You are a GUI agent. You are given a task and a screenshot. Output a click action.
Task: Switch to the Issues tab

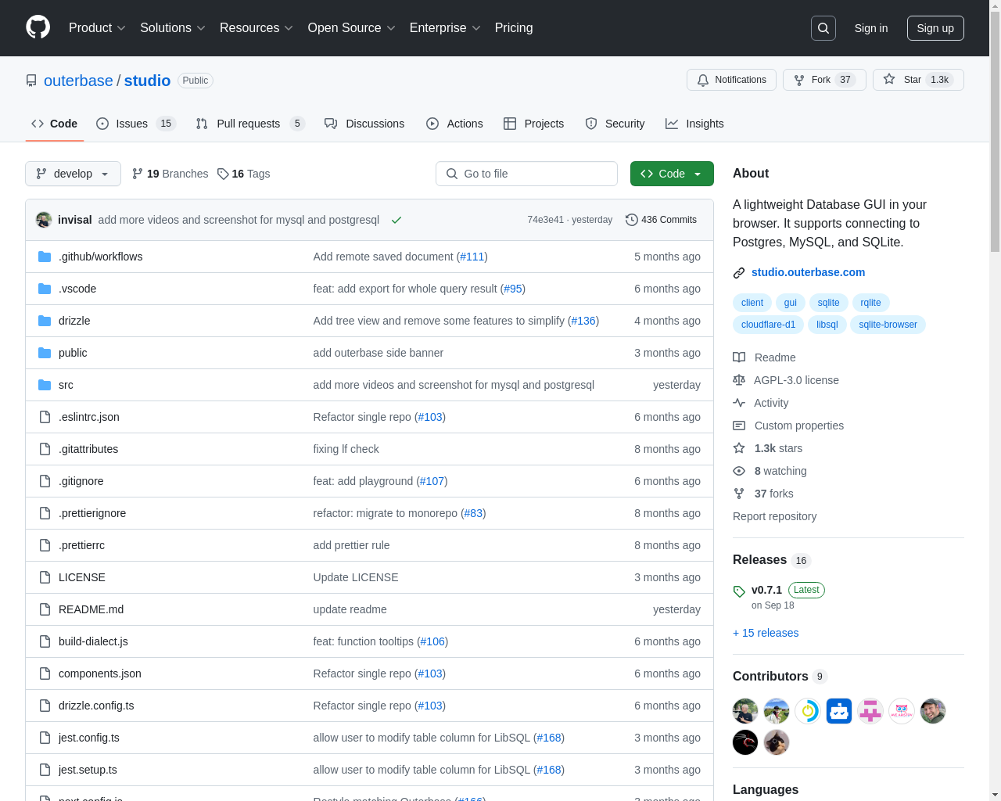point(136,124)
